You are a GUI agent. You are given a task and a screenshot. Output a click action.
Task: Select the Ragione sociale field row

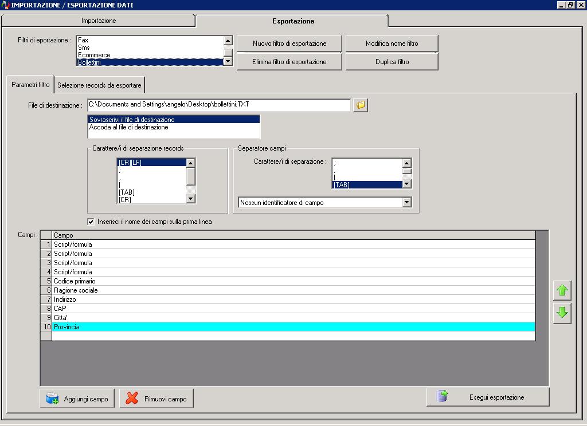tap(293, 290)
